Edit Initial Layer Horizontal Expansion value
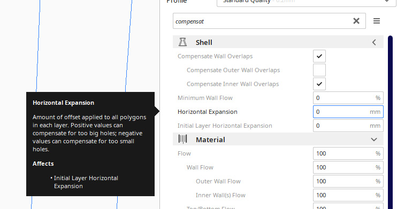This screenshot has width=397, height=209. point(348,126)
